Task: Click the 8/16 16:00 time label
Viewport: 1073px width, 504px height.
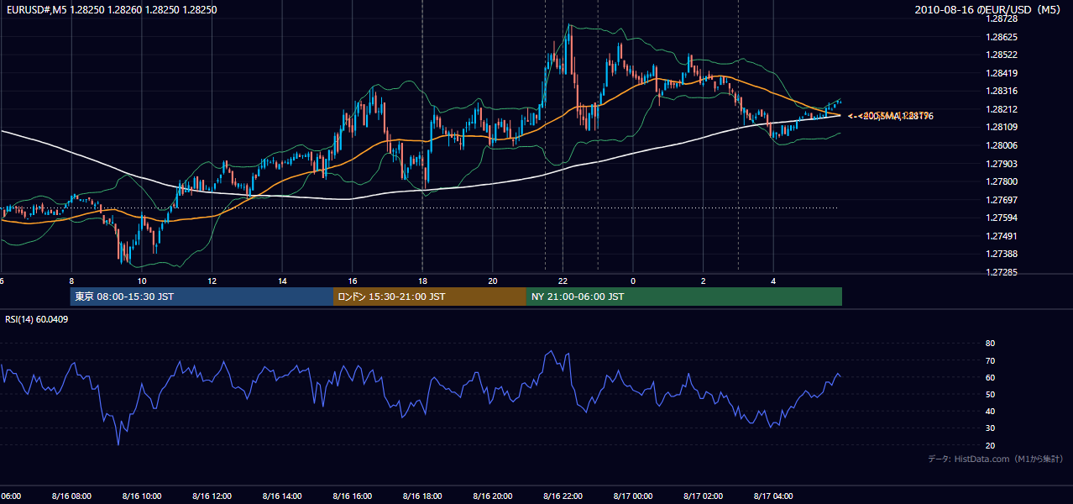Action: 352,496
